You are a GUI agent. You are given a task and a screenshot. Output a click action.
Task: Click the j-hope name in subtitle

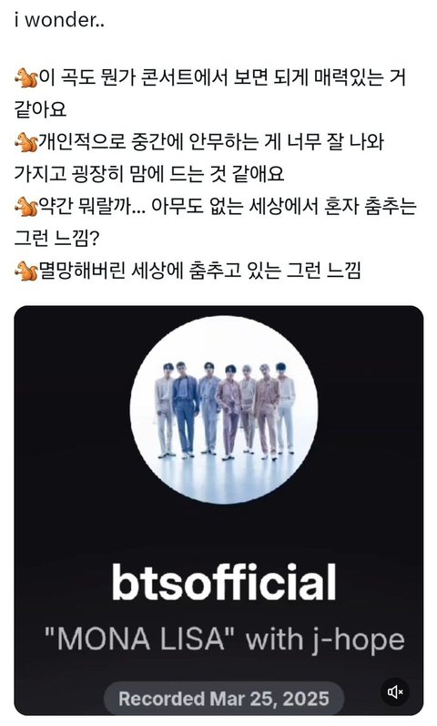pos(359,640)
